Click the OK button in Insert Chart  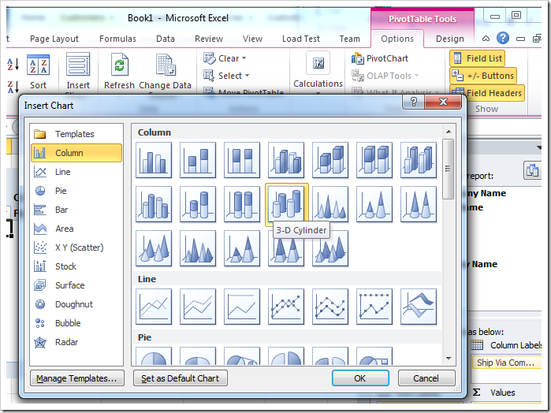pos(360,378)
